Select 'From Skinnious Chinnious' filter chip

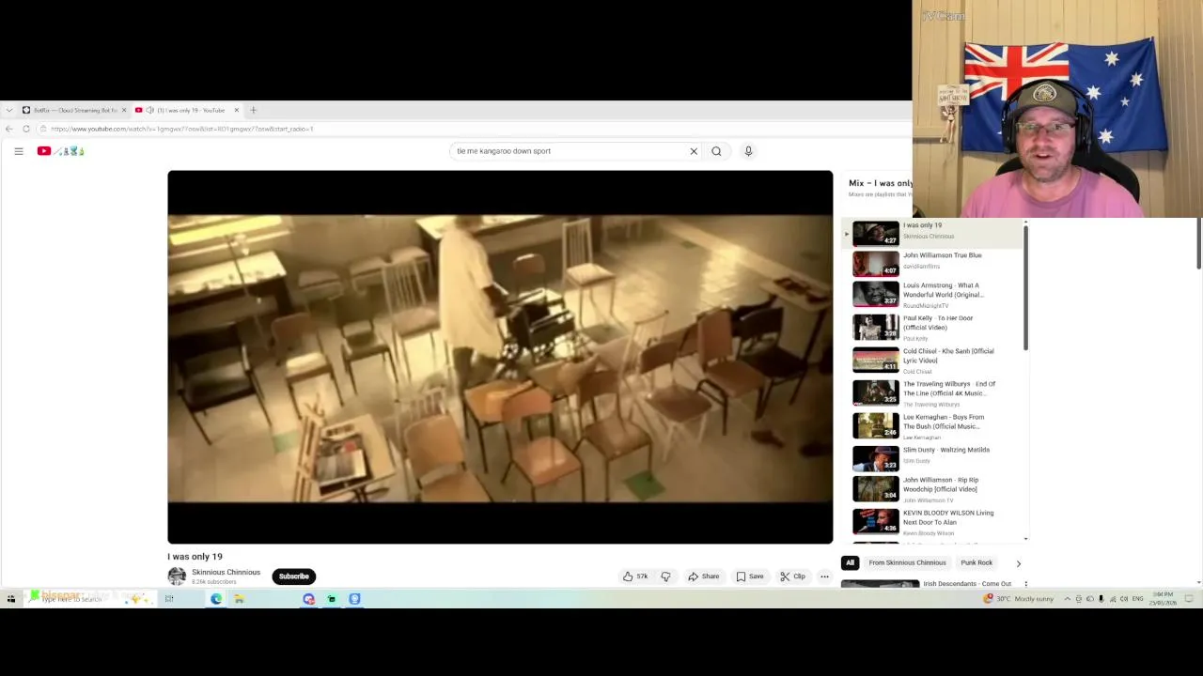pyautogui.click(x=907, y=563)
